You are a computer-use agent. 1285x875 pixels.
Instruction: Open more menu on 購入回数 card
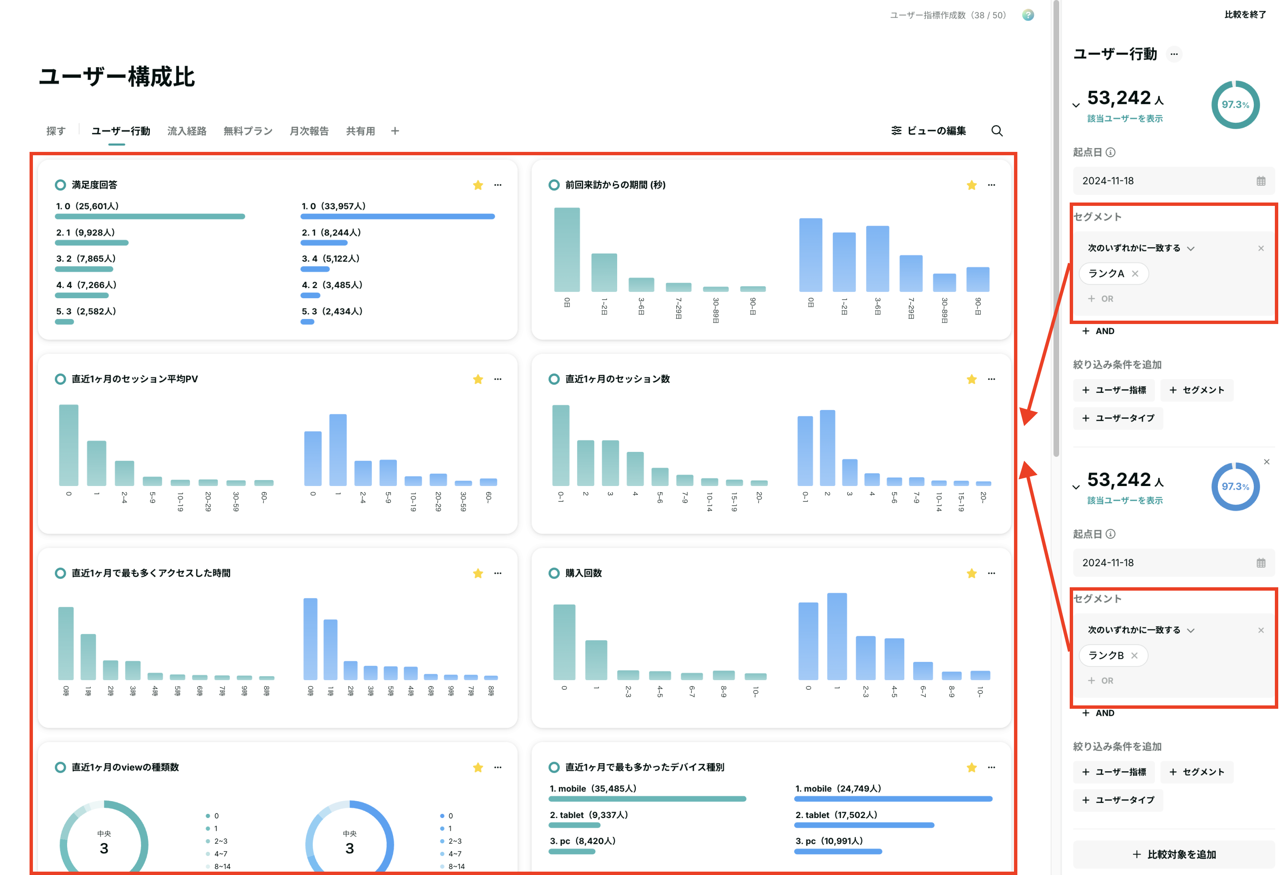[x=991, y=573]
